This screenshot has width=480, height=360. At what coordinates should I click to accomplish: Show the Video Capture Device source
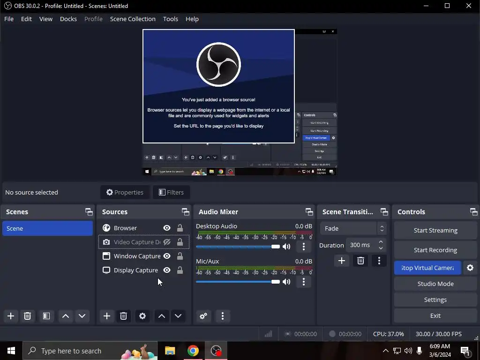point(167,242)
